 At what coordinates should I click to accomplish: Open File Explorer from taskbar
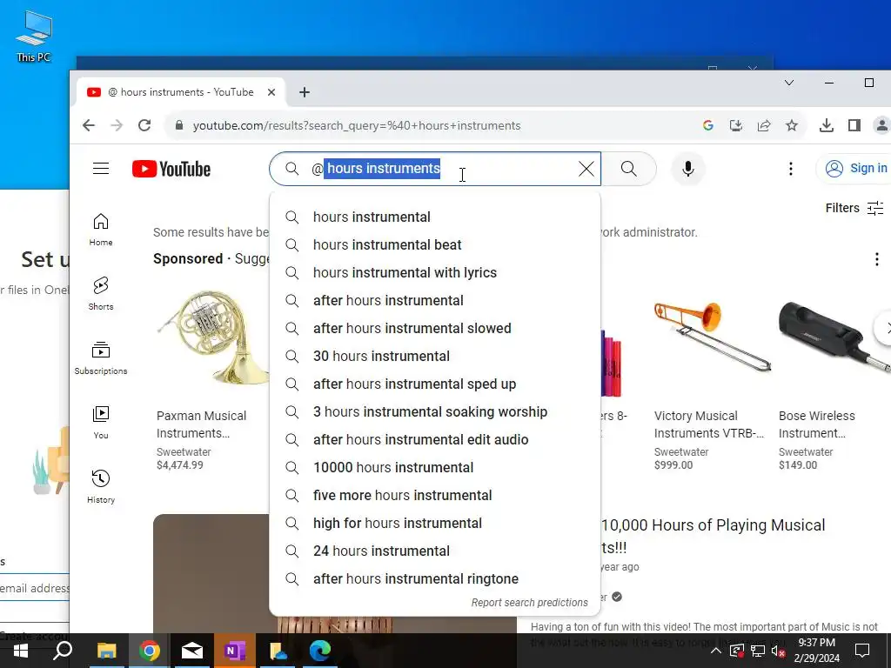(106, 651)
